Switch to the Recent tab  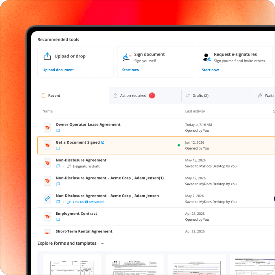tap(74, 96)
